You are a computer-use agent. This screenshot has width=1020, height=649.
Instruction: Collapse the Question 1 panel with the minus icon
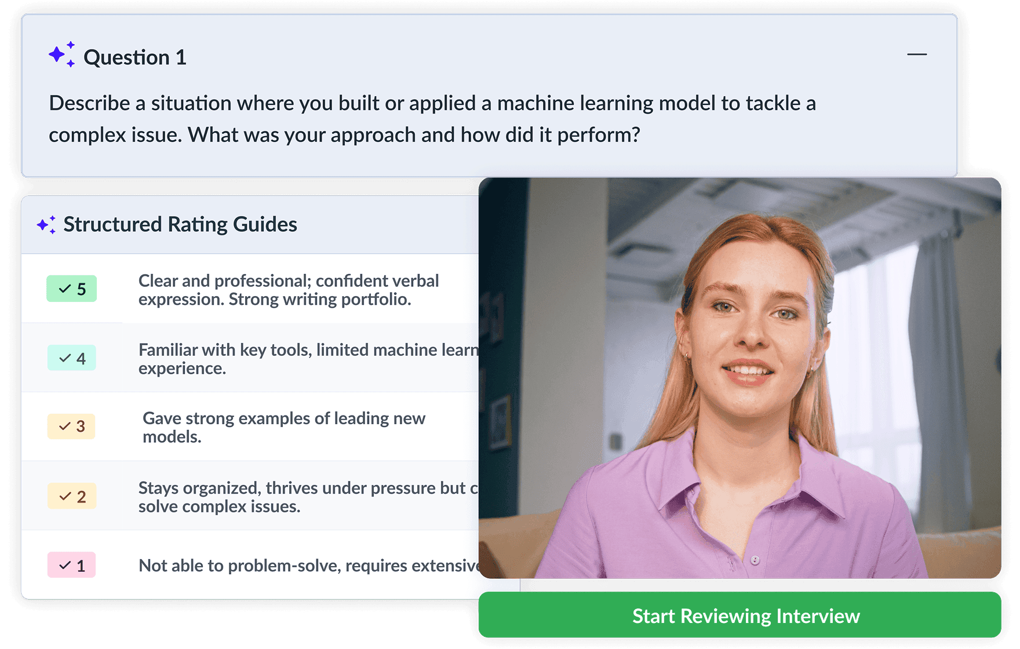pos(917,54)
